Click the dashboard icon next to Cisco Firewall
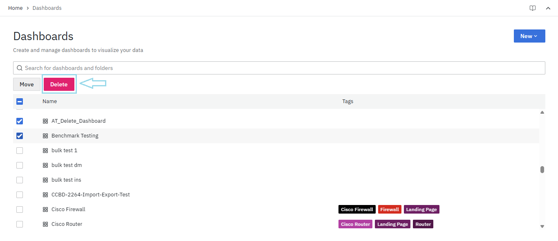This screenshot has width=558, height=241. pyautogui.click(x=45, y=209)
